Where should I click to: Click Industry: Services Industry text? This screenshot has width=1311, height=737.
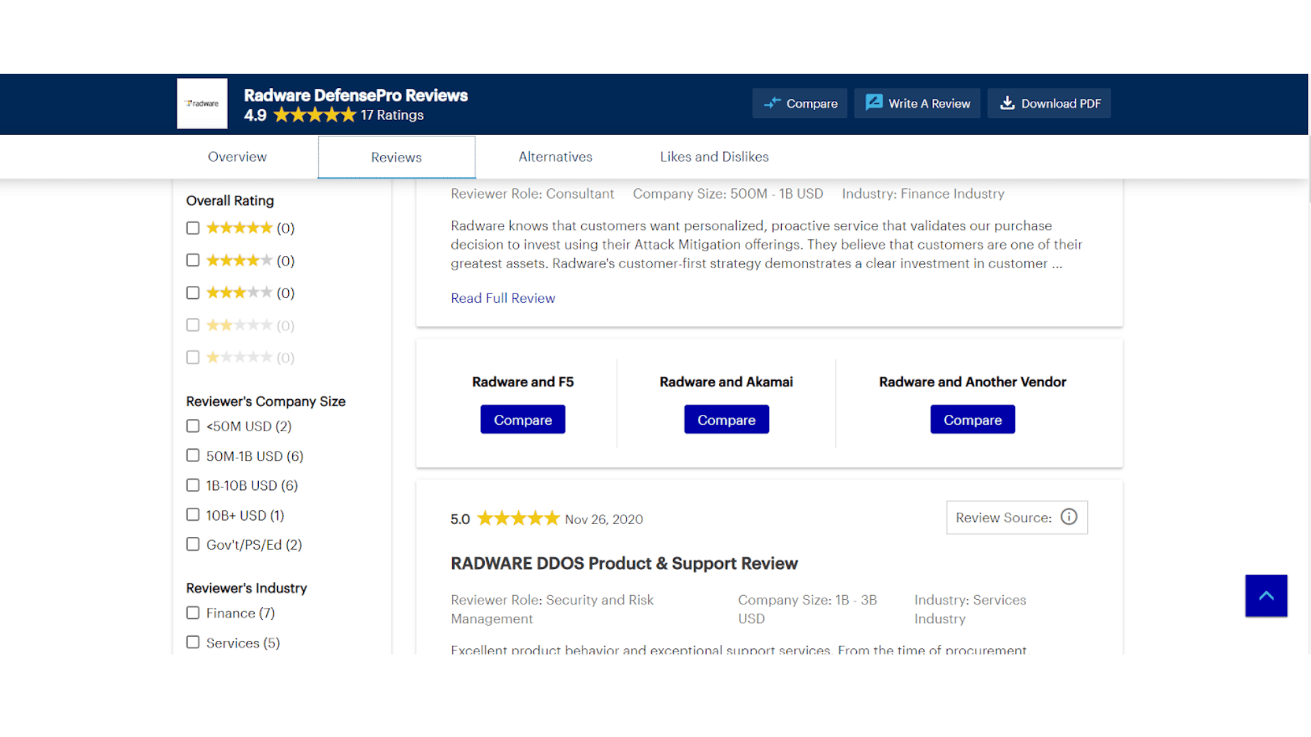tap(970, 609)
